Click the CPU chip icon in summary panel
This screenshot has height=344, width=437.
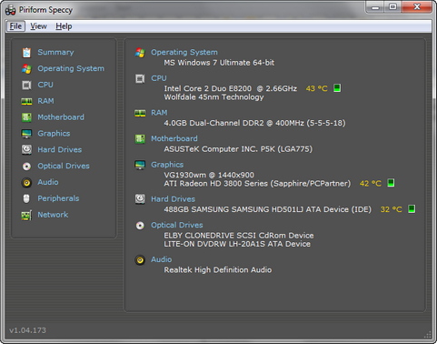tap(140, 78)
